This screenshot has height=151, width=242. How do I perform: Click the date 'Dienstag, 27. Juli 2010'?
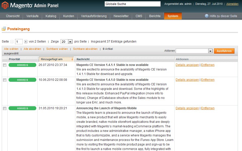click(209, 4)
